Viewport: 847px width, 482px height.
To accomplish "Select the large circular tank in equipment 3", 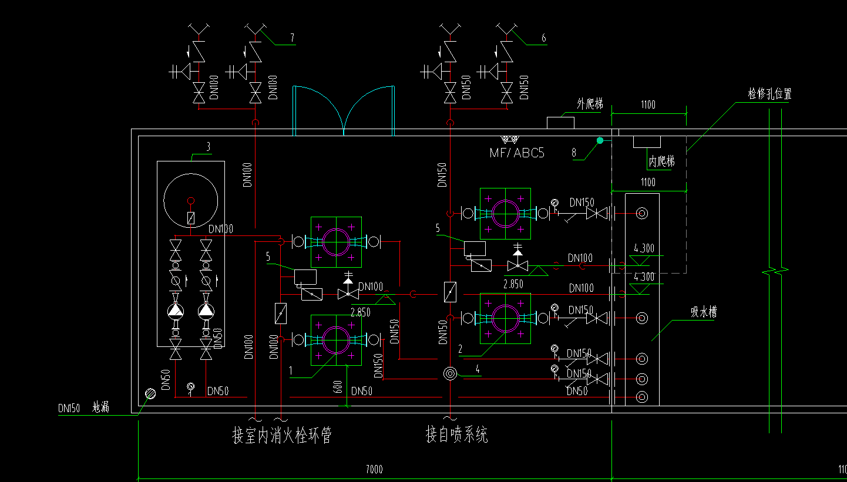I will click(x=190, y=200).
